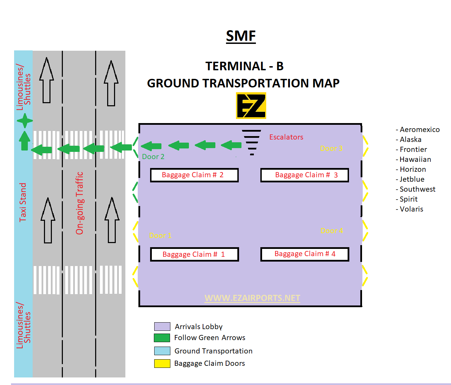
Task: Click the Ground Transportation legend text
Action: pos(213,351)
